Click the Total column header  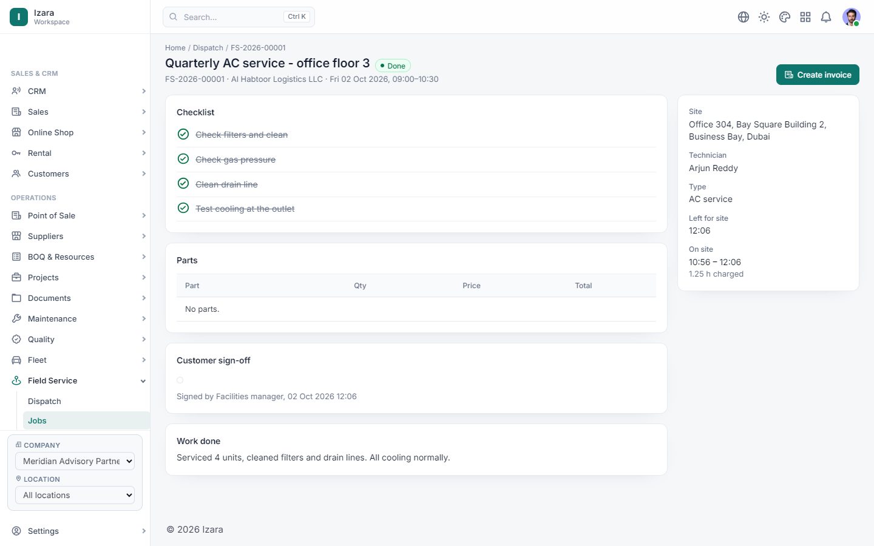click(583, 286)
